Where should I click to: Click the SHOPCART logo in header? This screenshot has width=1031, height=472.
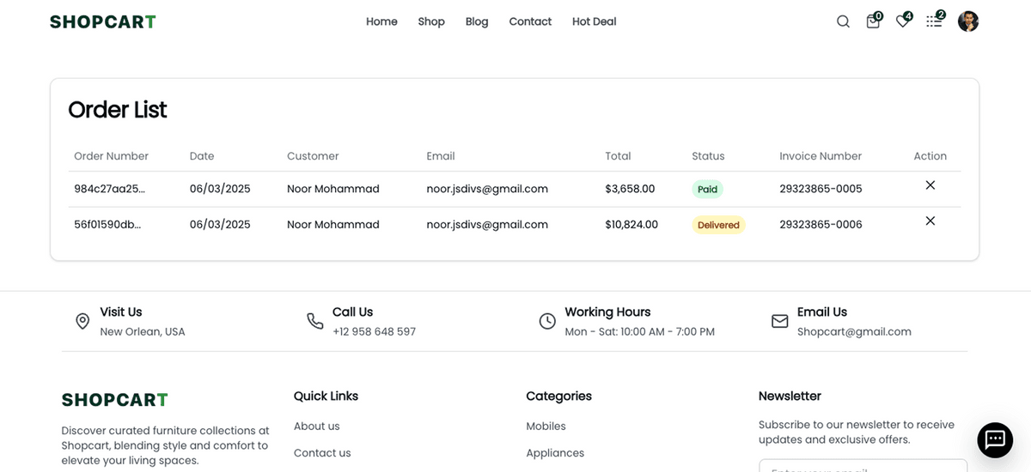point(103,21)
